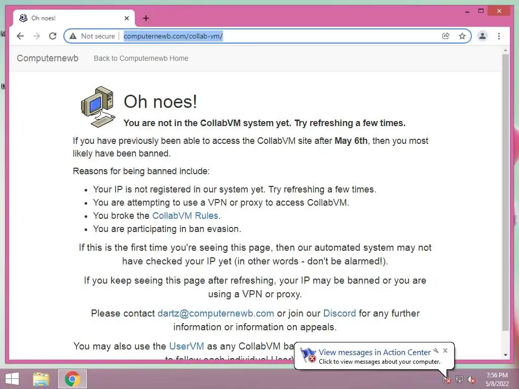519x389 pixels.
Task: Click the Not secure warning icon
Action: click(x=73, y=36)
